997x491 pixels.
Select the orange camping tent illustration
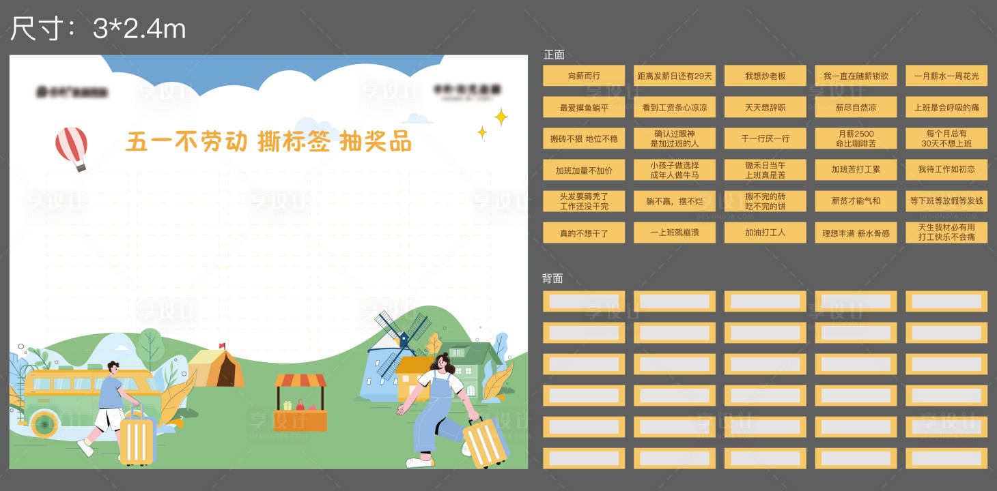click(x=216, y=367)
